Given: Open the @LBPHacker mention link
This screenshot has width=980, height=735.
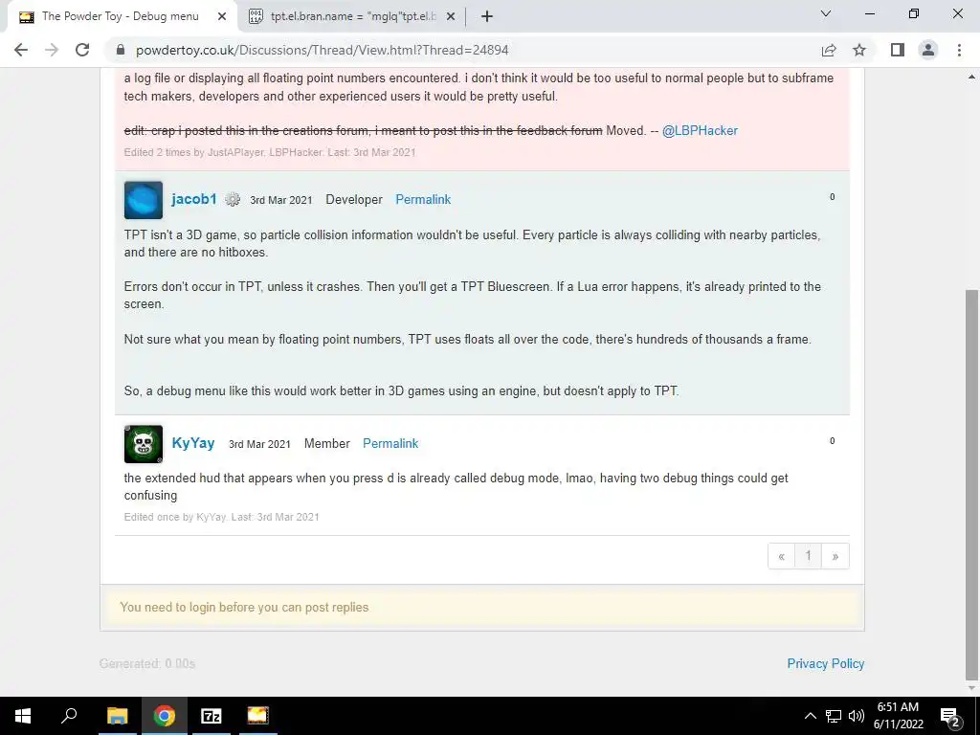Looking at the screenshot, I should coord(700,130).
